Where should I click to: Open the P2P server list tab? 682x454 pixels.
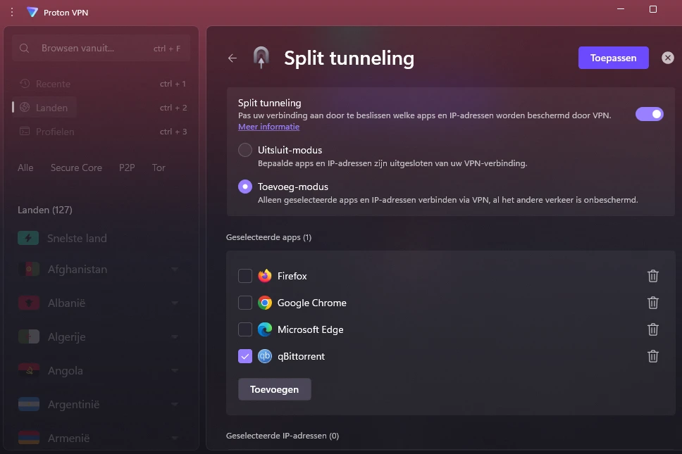pyautogui.click(x=127, y=168)
